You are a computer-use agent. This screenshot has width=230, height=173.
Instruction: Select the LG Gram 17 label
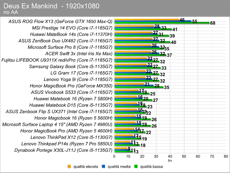(x=81, y=73)
